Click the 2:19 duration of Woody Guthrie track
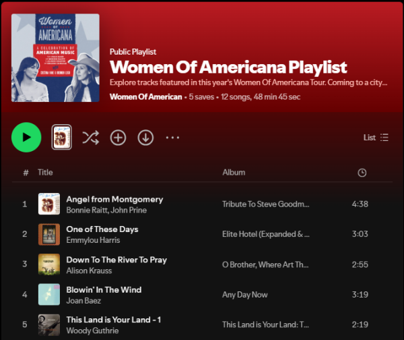The width and height of the screenshot is (404, 340). [x=360, y=324]
